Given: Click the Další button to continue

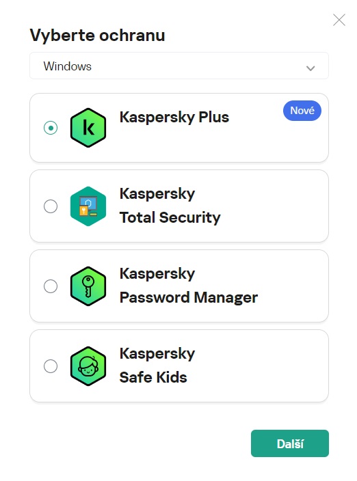Looking at the screenshot, I should pyautogui.click(x=290, y=443).
